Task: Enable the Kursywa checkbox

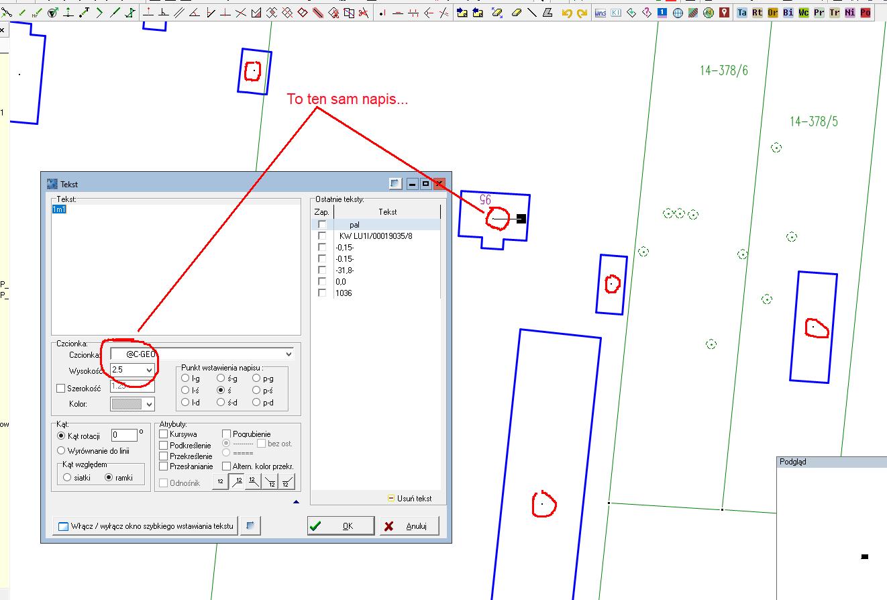Action: point(164,434)
